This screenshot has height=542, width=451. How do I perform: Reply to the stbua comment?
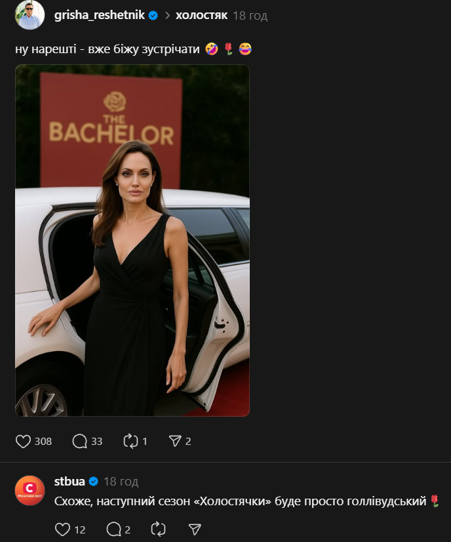click(113, 529)
